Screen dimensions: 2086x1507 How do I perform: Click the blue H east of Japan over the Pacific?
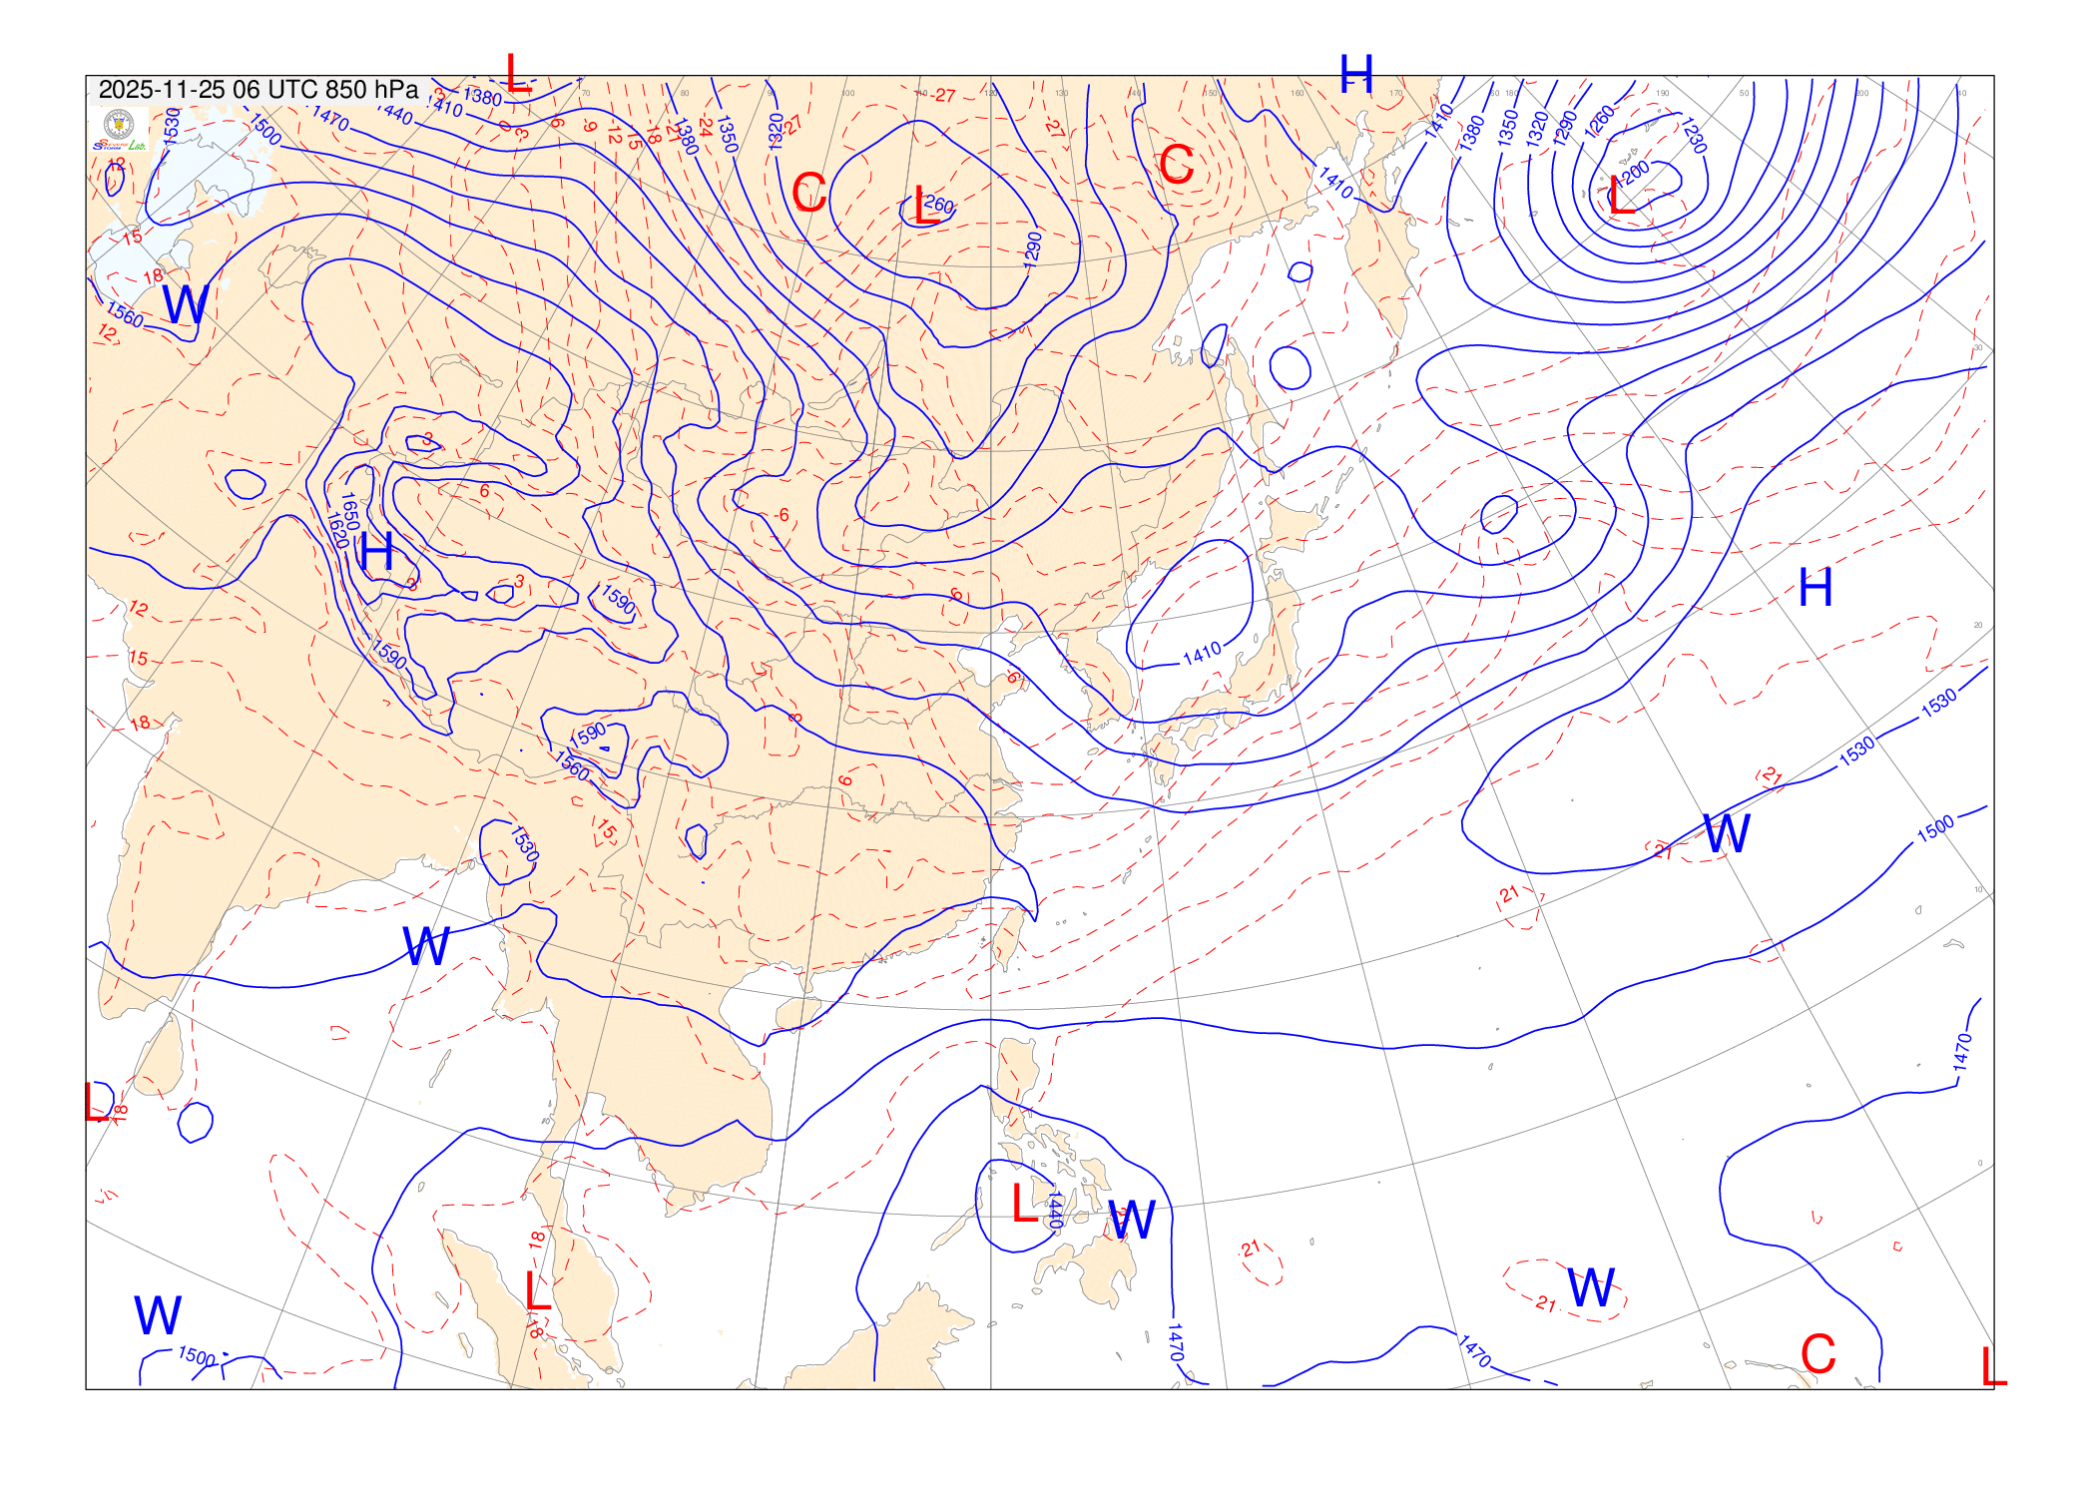(x=1815, y=588)
